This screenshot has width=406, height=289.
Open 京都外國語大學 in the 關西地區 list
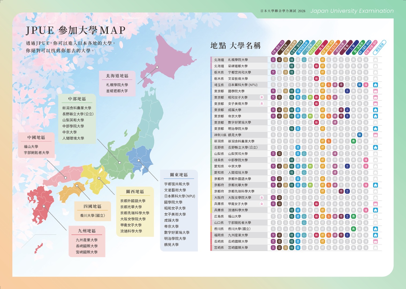click(133, 201)
